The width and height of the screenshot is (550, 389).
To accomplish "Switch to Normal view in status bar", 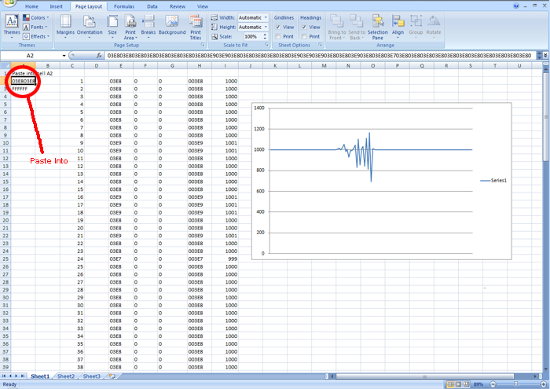I will [450, 384].
